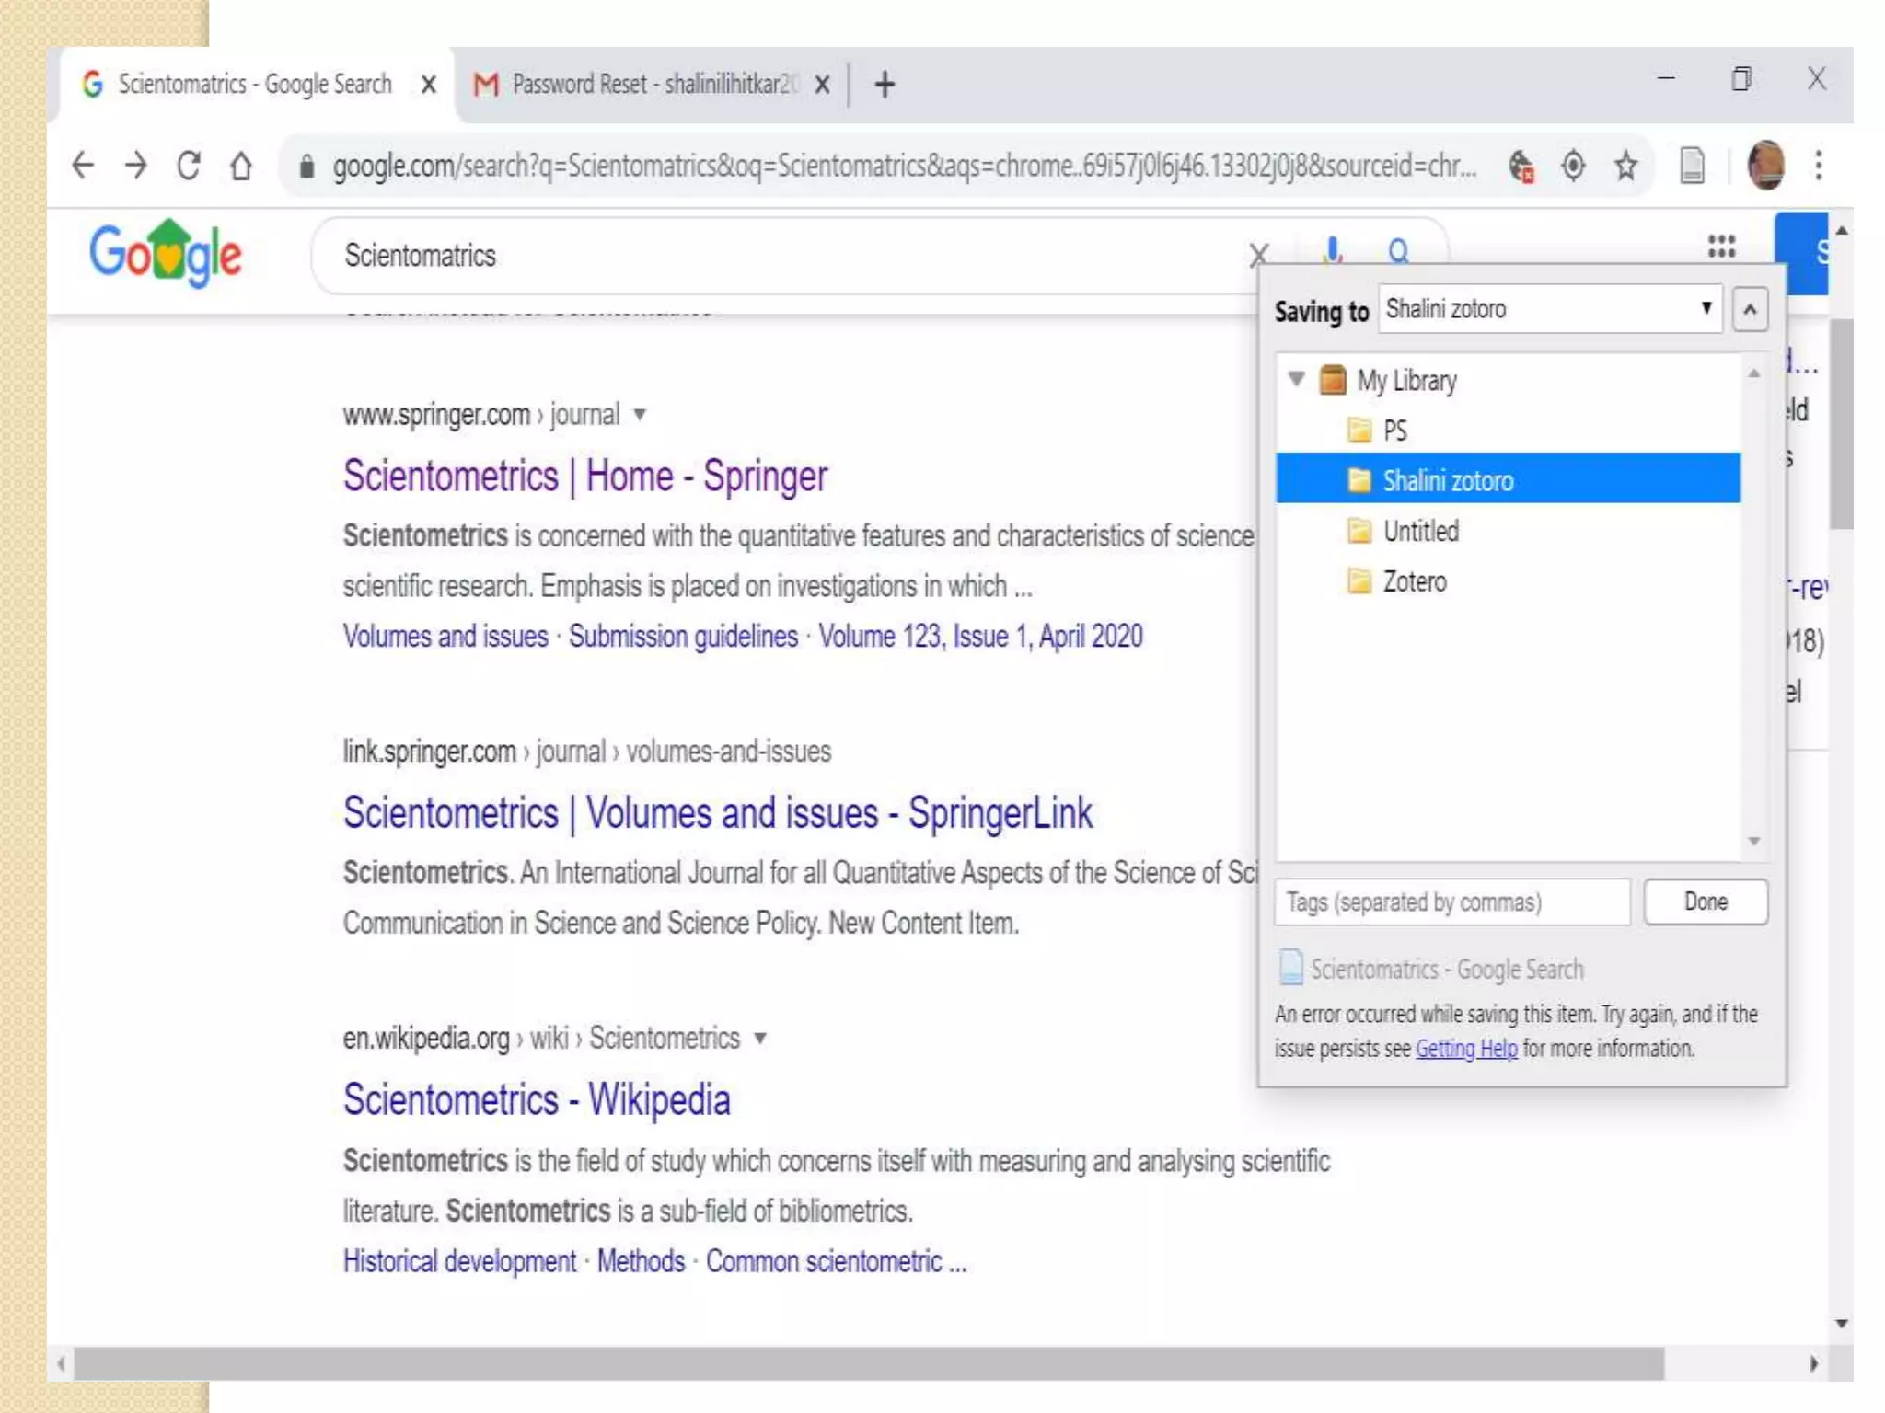Select the PS collection folder

tap(1394, 431)
